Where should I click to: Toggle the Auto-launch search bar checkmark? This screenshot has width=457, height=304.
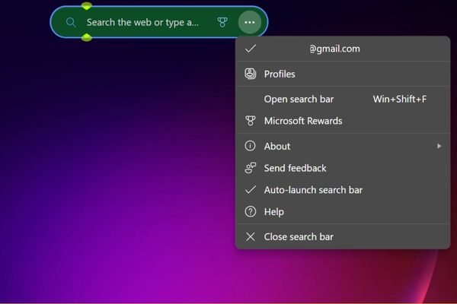(x=250, y=190)
